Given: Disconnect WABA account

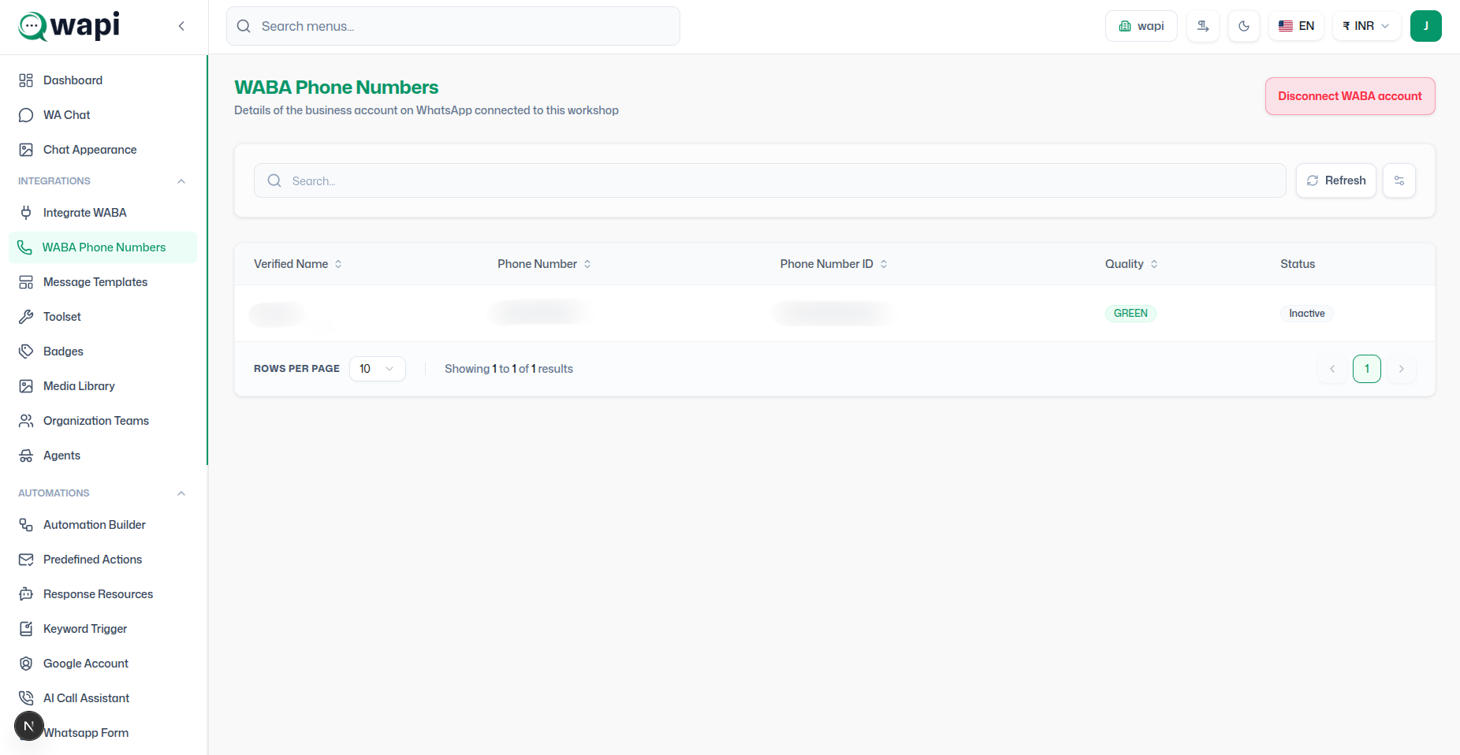Looking at the screenshot, I should point(1350,96).
